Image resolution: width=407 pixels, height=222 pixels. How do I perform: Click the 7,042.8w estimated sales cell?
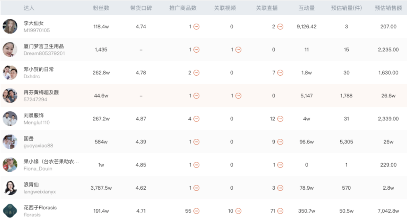[388, 211]
